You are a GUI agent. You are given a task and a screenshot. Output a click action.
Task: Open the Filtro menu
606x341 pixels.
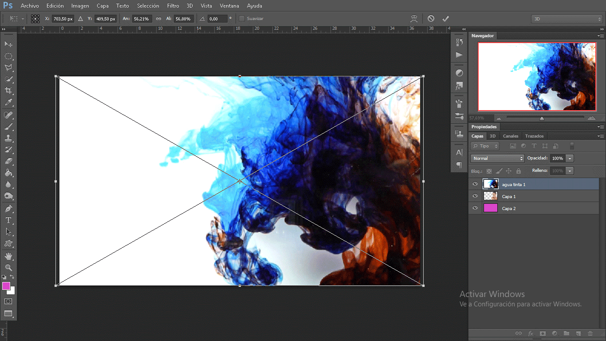point(173,6)
